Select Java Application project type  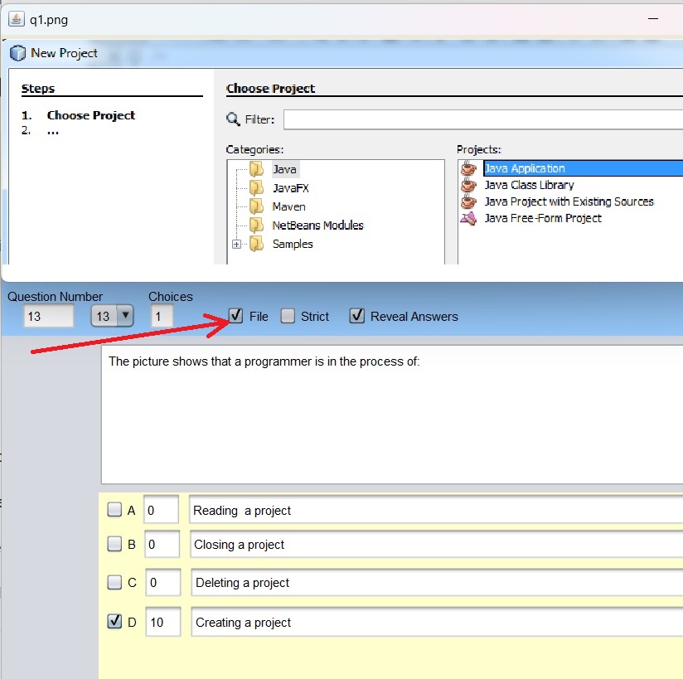[x=583, y=168]
